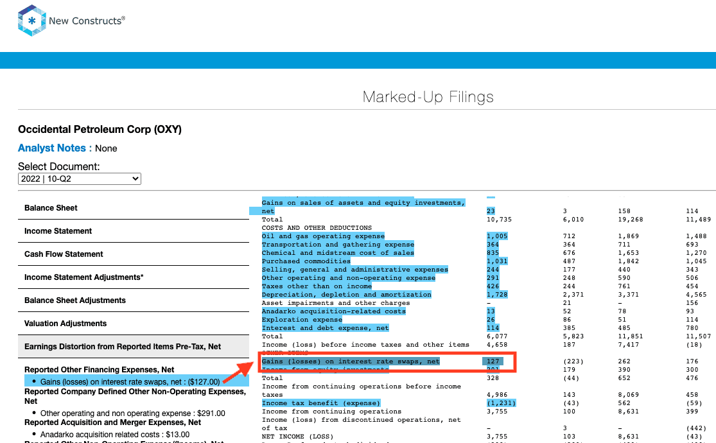The image size is (716, 443).
Task: Click Anadarko acquisition related costs bullet
Action: click(x=114, y=434)
